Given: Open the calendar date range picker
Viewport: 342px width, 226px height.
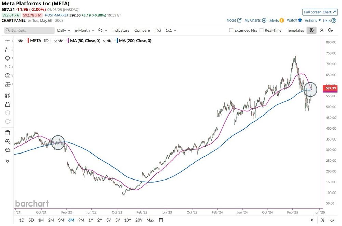Looking at the screenshot, I should (161, 220).
